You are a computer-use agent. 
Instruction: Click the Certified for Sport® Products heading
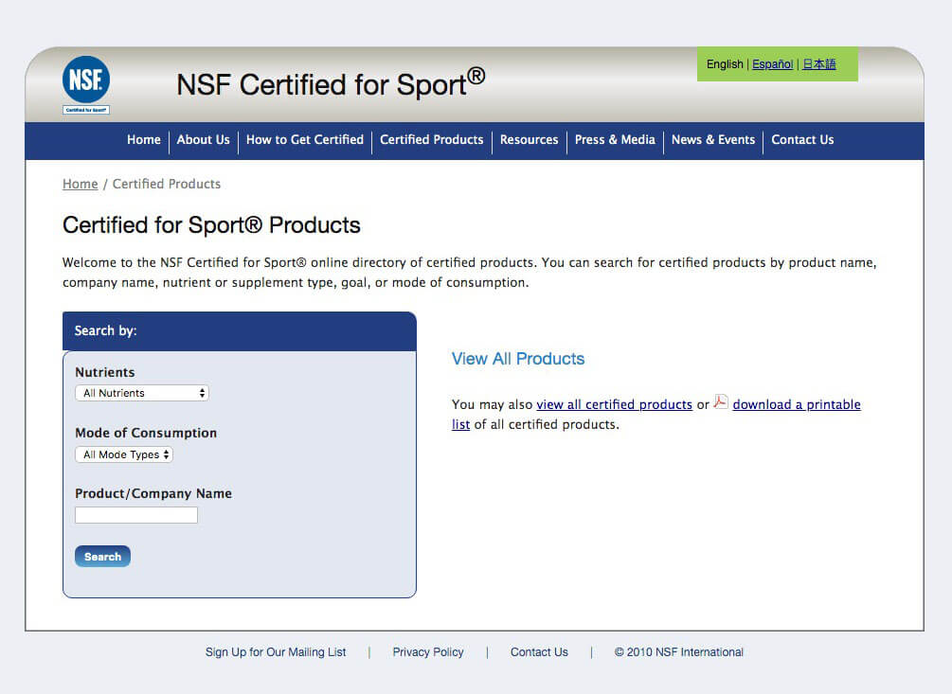coord(211,225)
